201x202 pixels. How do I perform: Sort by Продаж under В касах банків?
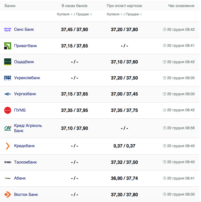pyautogui.click(x=84, y=14)
